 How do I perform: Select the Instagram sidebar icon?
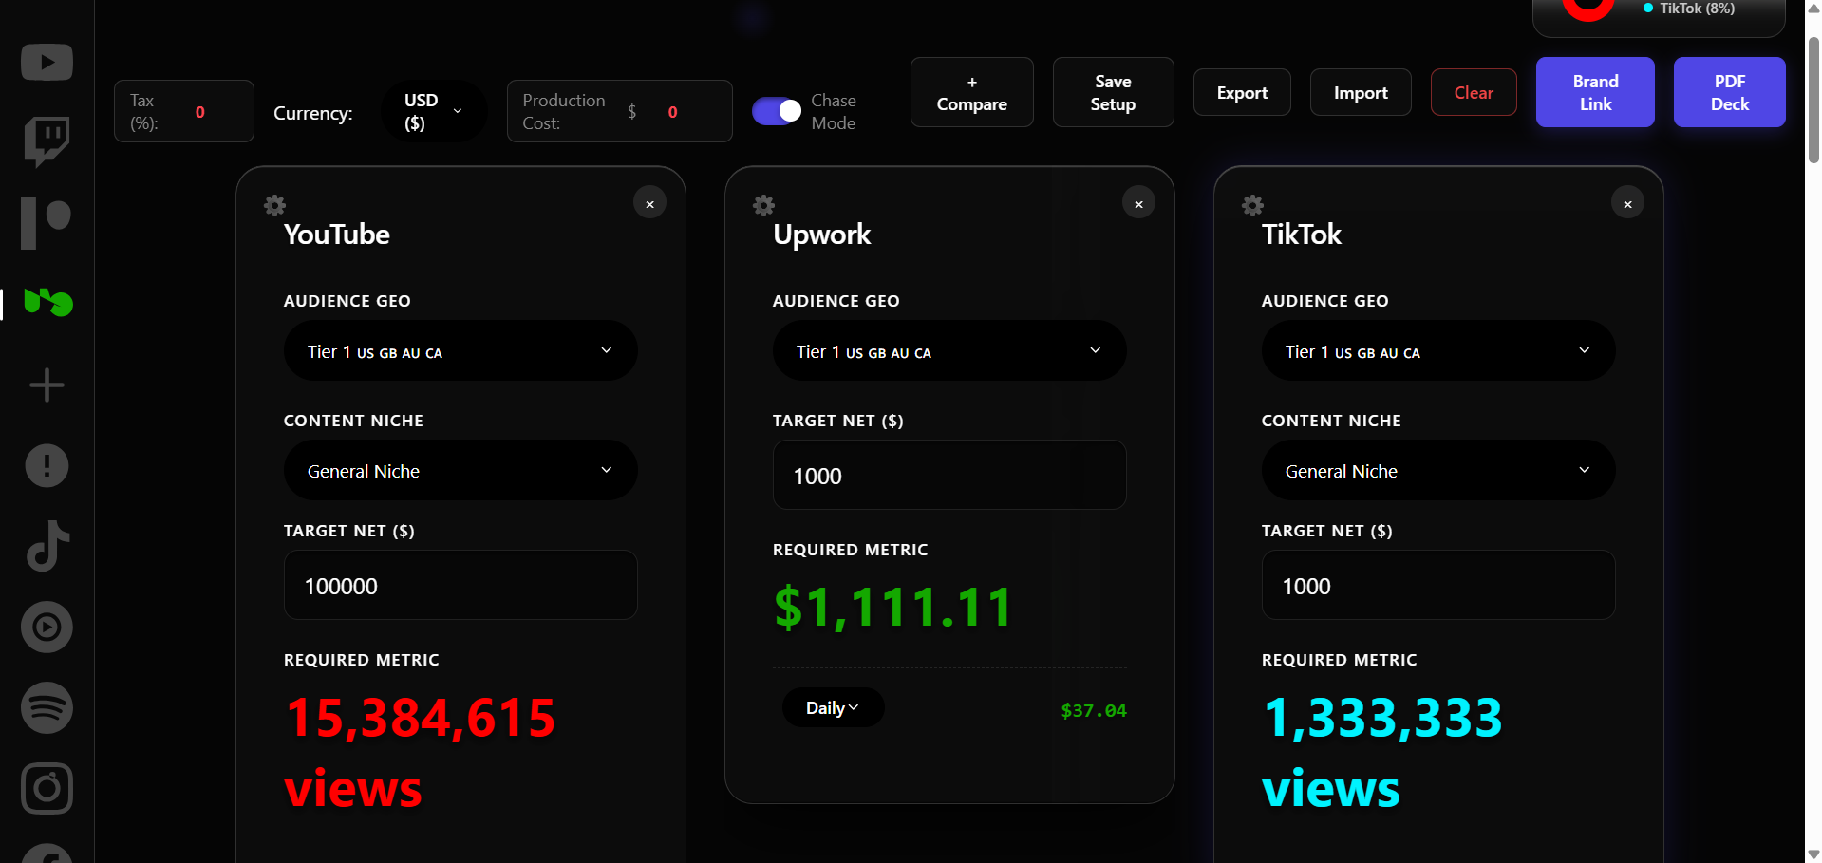coord(47,788)
